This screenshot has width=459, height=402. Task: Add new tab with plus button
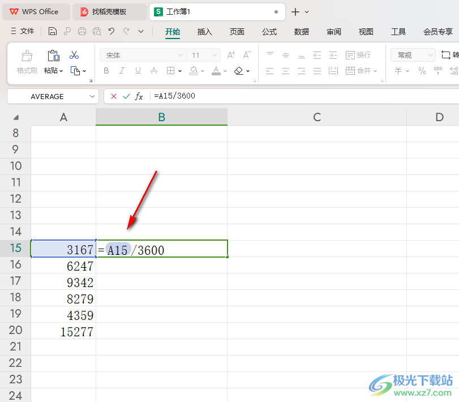coord(295,12)
